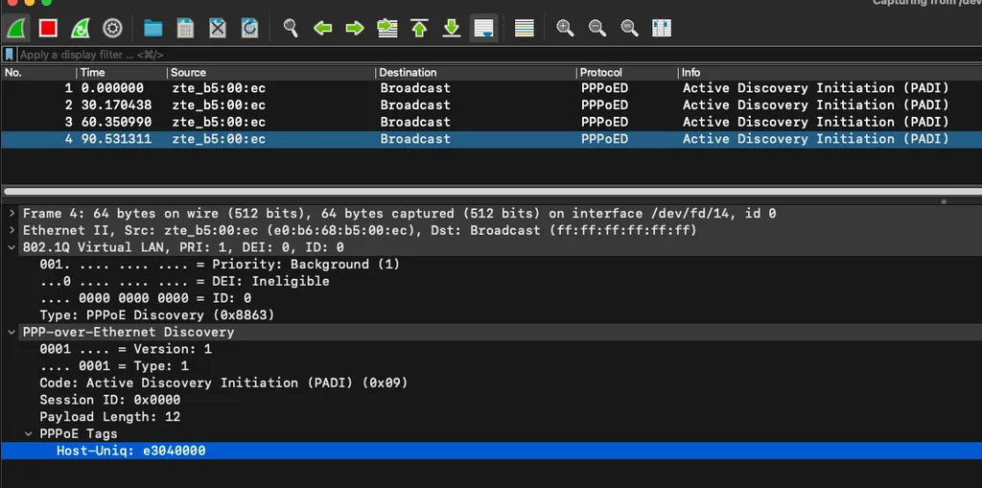This screenshot has height=488, width=982.
Task: Save the capture file
Action: [185, 28]
